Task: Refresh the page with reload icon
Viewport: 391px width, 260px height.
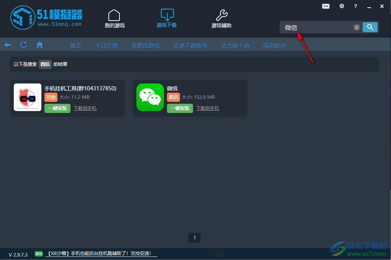Action: pos(23,45)
